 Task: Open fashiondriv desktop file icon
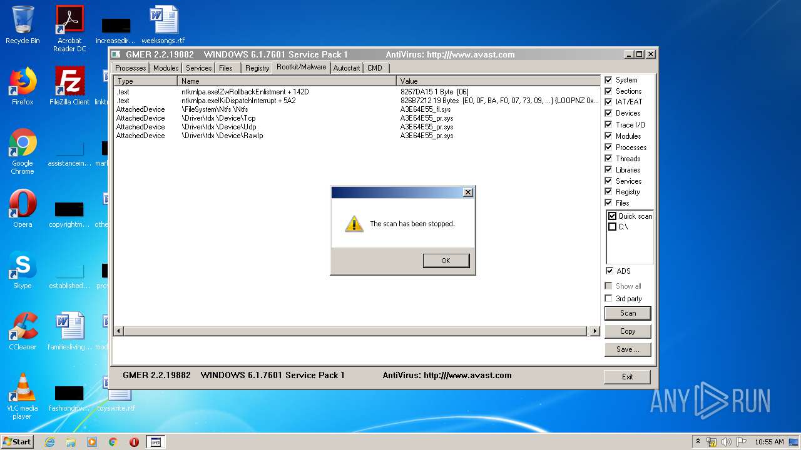pyautogui.click(x=69, y=397)
